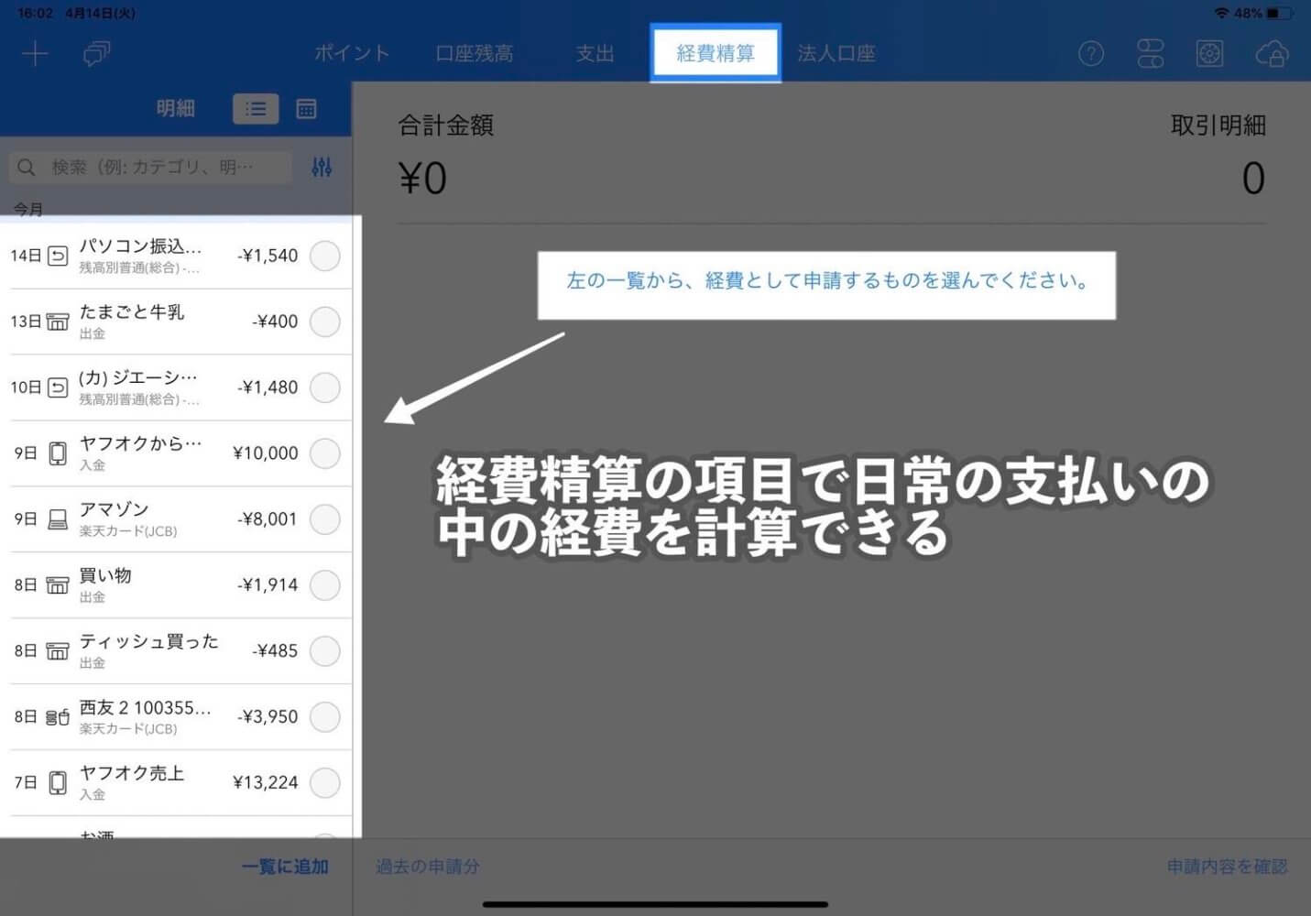Switch to the 経費精算 tab
The height and width of the screenshot is (916, 1311).
coord(716,53)
